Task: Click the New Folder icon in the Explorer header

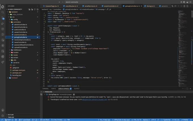Action: pyautogui.click(x=32, y=9)
